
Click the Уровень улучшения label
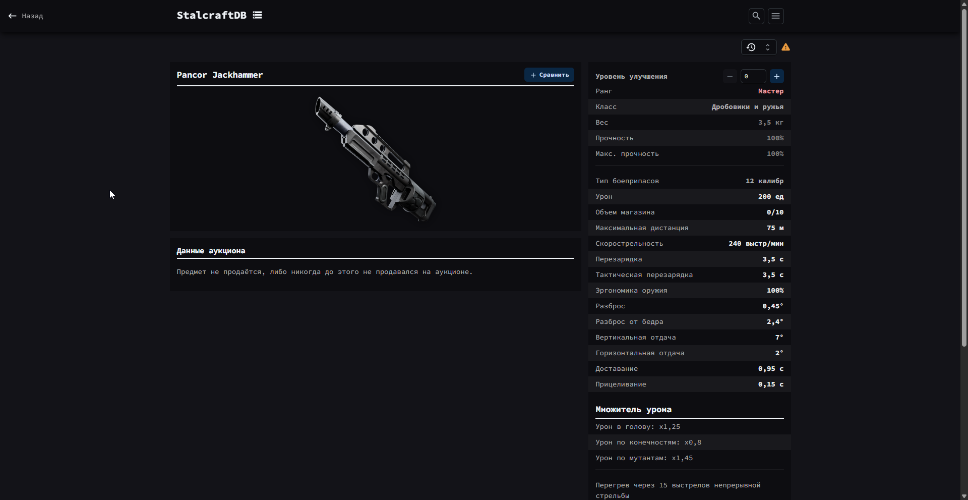tap(631, 77)
